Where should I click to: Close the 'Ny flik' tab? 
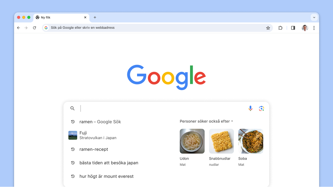[x=85, y=17]
